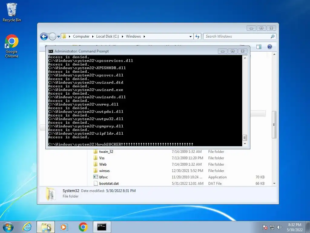Click the Show desktop button
This screenshot has width=310, height=233.
(308, 227)
